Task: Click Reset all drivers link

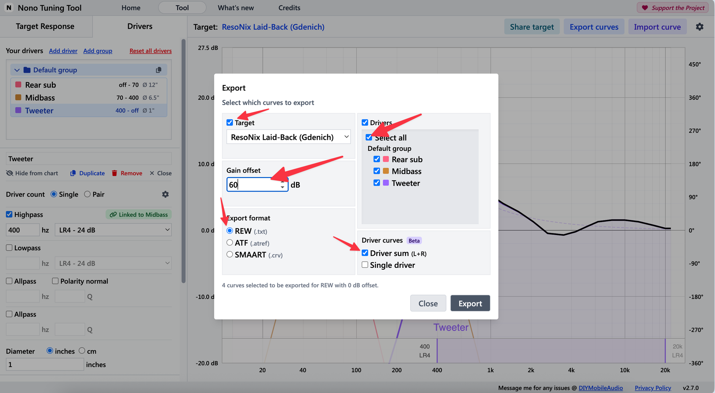Action: click(150, 51)
